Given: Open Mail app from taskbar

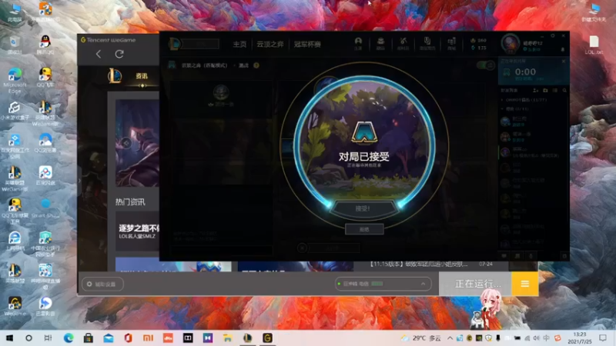Looking at the screenshot, I should 109,338.
